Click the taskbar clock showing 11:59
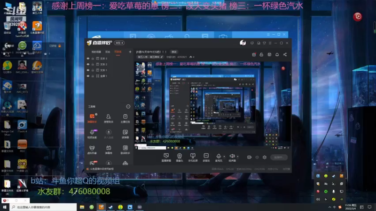Image resolution: width=376 pixels, height=211 pixels. (351, 207)
